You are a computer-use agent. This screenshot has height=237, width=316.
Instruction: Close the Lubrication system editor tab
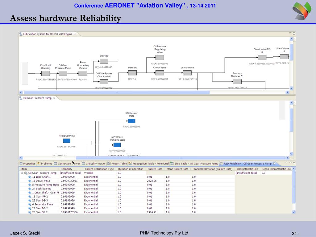click(x=75, y=34)
